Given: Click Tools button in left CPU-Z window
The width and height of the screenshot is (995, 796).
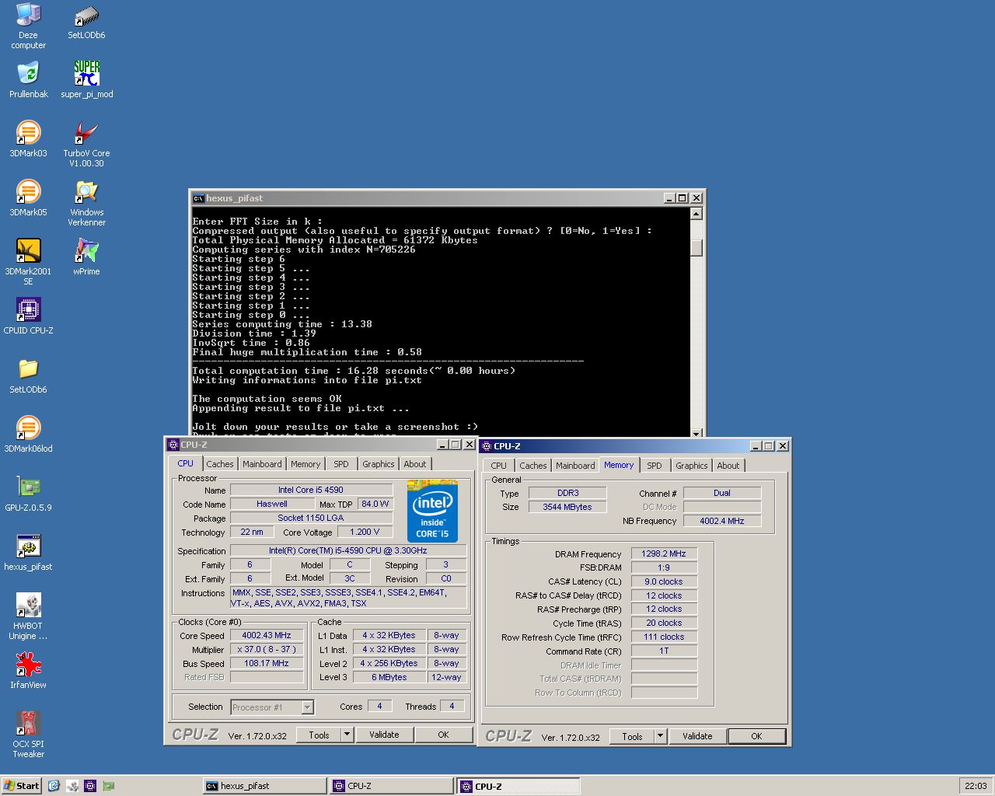Looking at the screenshot, I should pyautogui.click(x=319, y=735).
